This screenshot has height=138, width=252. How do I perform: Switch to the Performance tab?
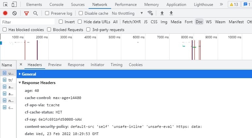pos(126,5)
